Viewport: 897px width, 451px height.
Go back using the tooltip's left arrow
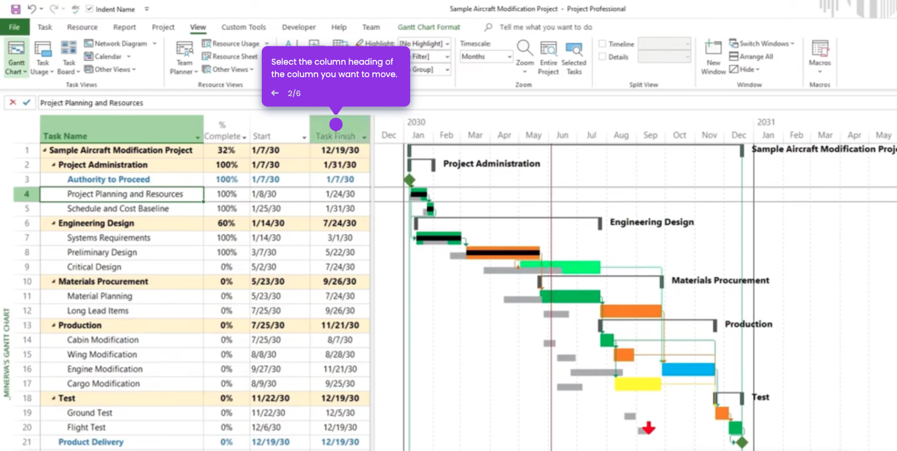(x=275, y=93)
